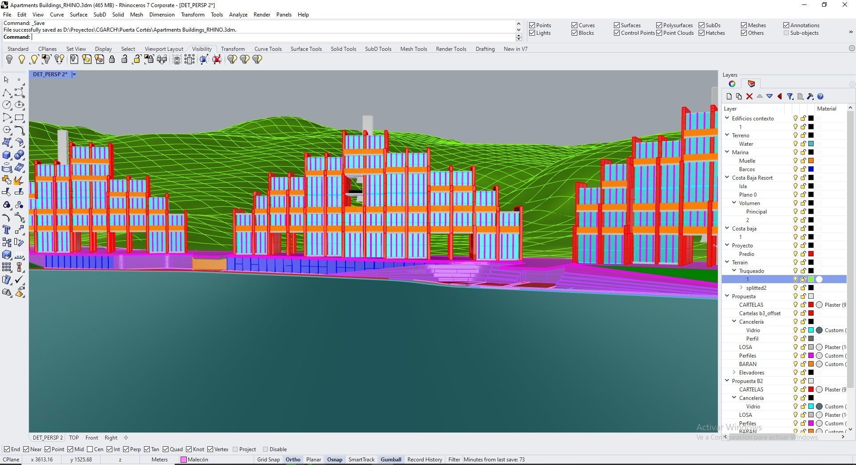The image size is (856, 465).
Task: Click Record History in status bar
Action: [x=425, y=460]
